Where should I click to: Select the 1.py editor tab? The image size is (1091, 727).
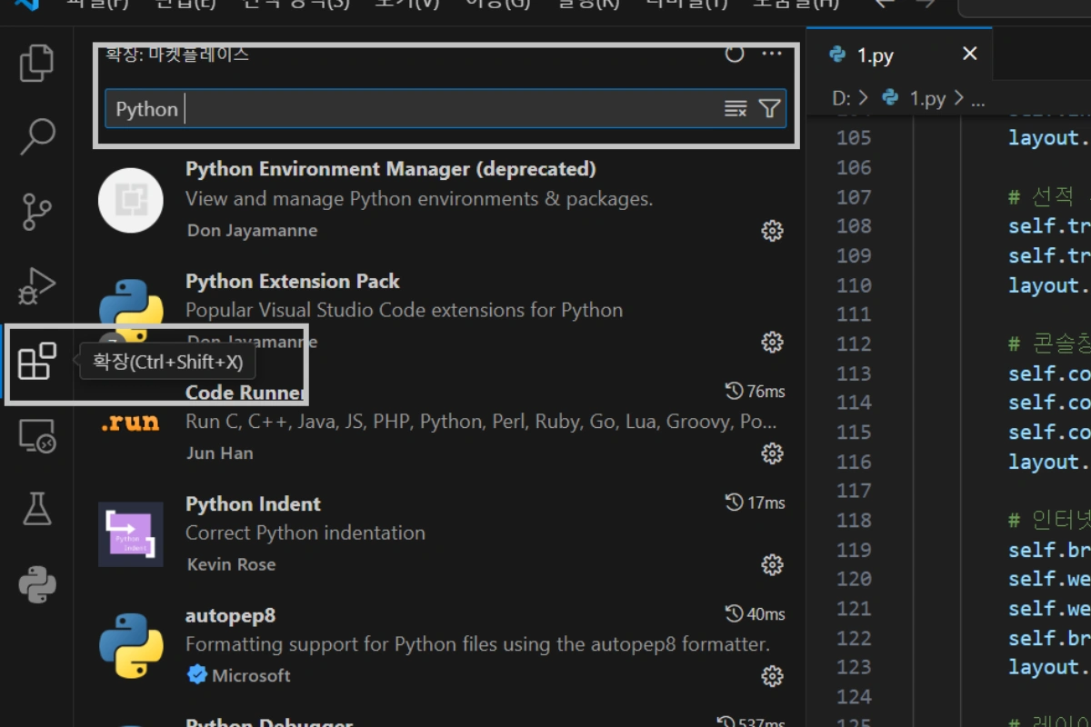coord(875,55)
